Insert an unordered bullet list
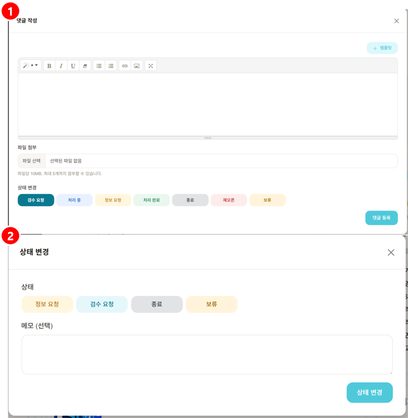The height and width of the screenshot is (418, 408). point(99,66)
